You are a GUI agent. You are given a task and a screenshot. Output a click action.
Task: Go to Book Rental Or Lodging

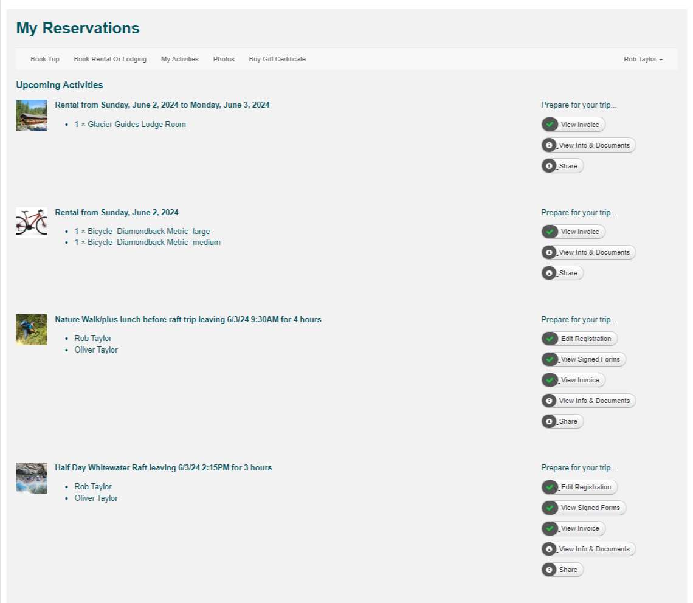pos(110,59)
